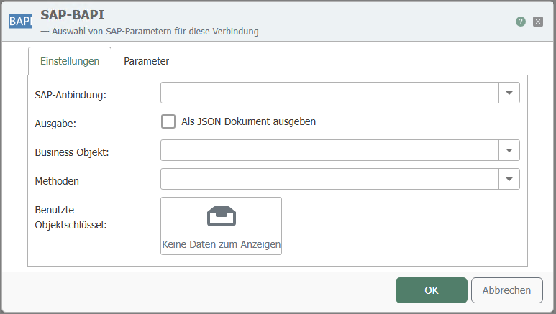Enable the Als JSON Dokument ausgeben checkbox
The height and width of the screenshot is (314, 556).
click(x=168, y=121)
